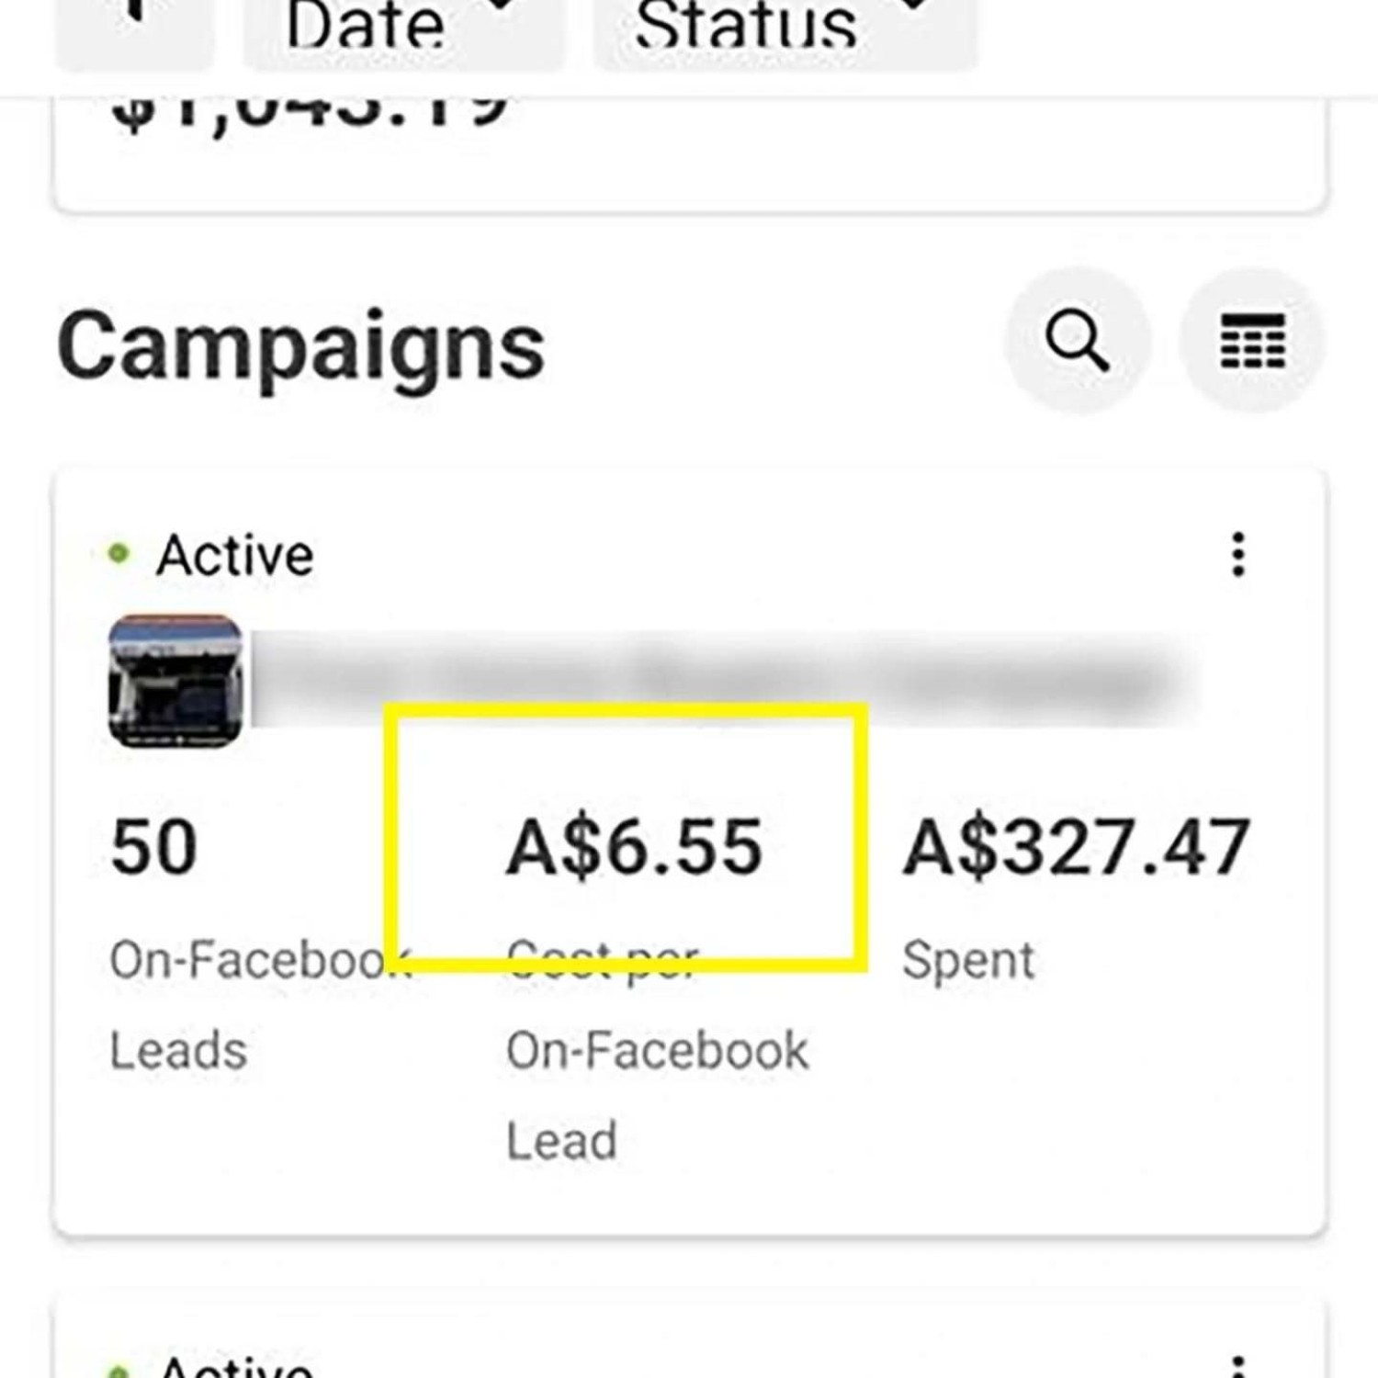Viewport: 1378px width, 1378px height.
Task: Expand the Status filter dropdown
Action: pos(784,28)
